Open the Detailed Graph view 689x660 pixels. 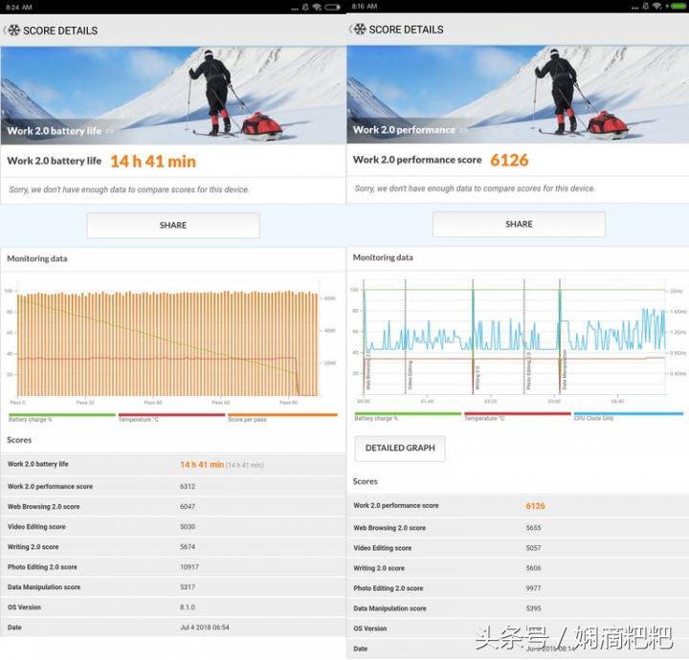pos(400,448)
